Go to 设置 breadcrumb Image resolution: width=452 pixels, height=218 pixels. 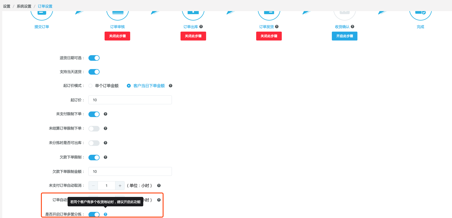pos(7,6)
